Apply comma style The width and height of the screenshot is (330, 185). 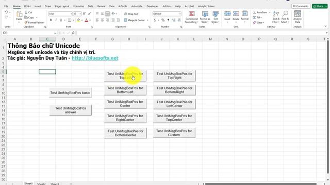click(168, 20)
